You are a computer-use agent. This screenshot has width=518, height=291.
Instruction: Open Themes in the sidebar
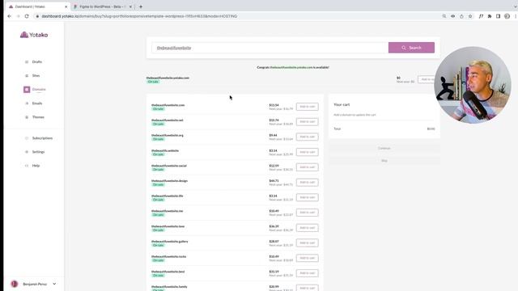(38, 117)
